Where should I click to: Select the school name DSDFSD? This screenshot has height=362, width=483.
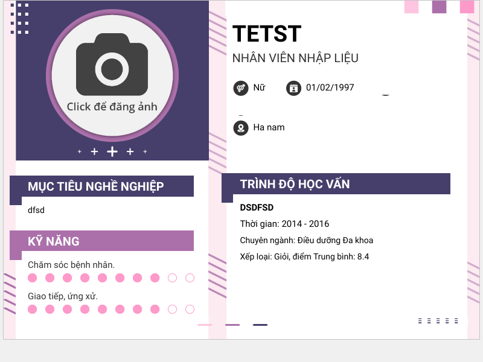(257, 208)
